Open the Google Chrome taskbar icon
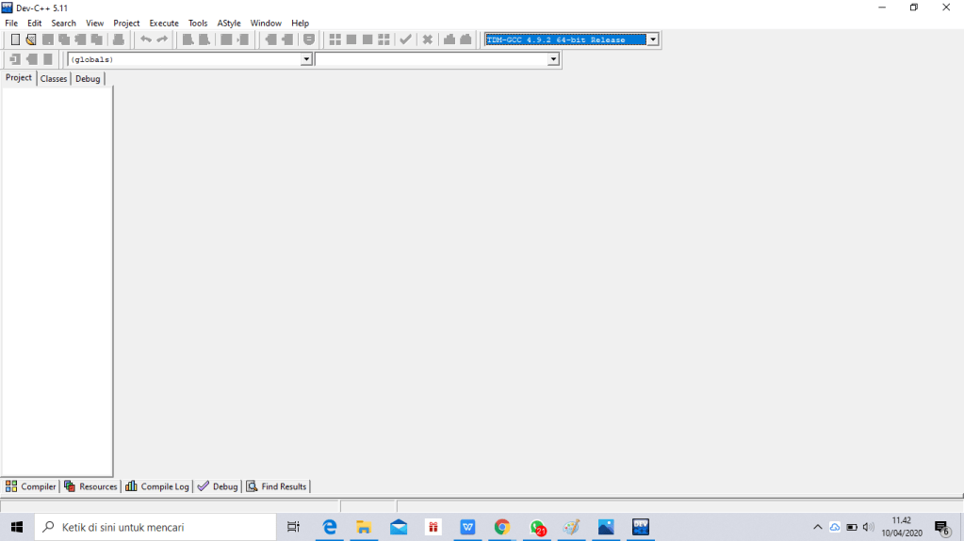The height and width of the screenshot is (541, 964). (x=501, y=527)
